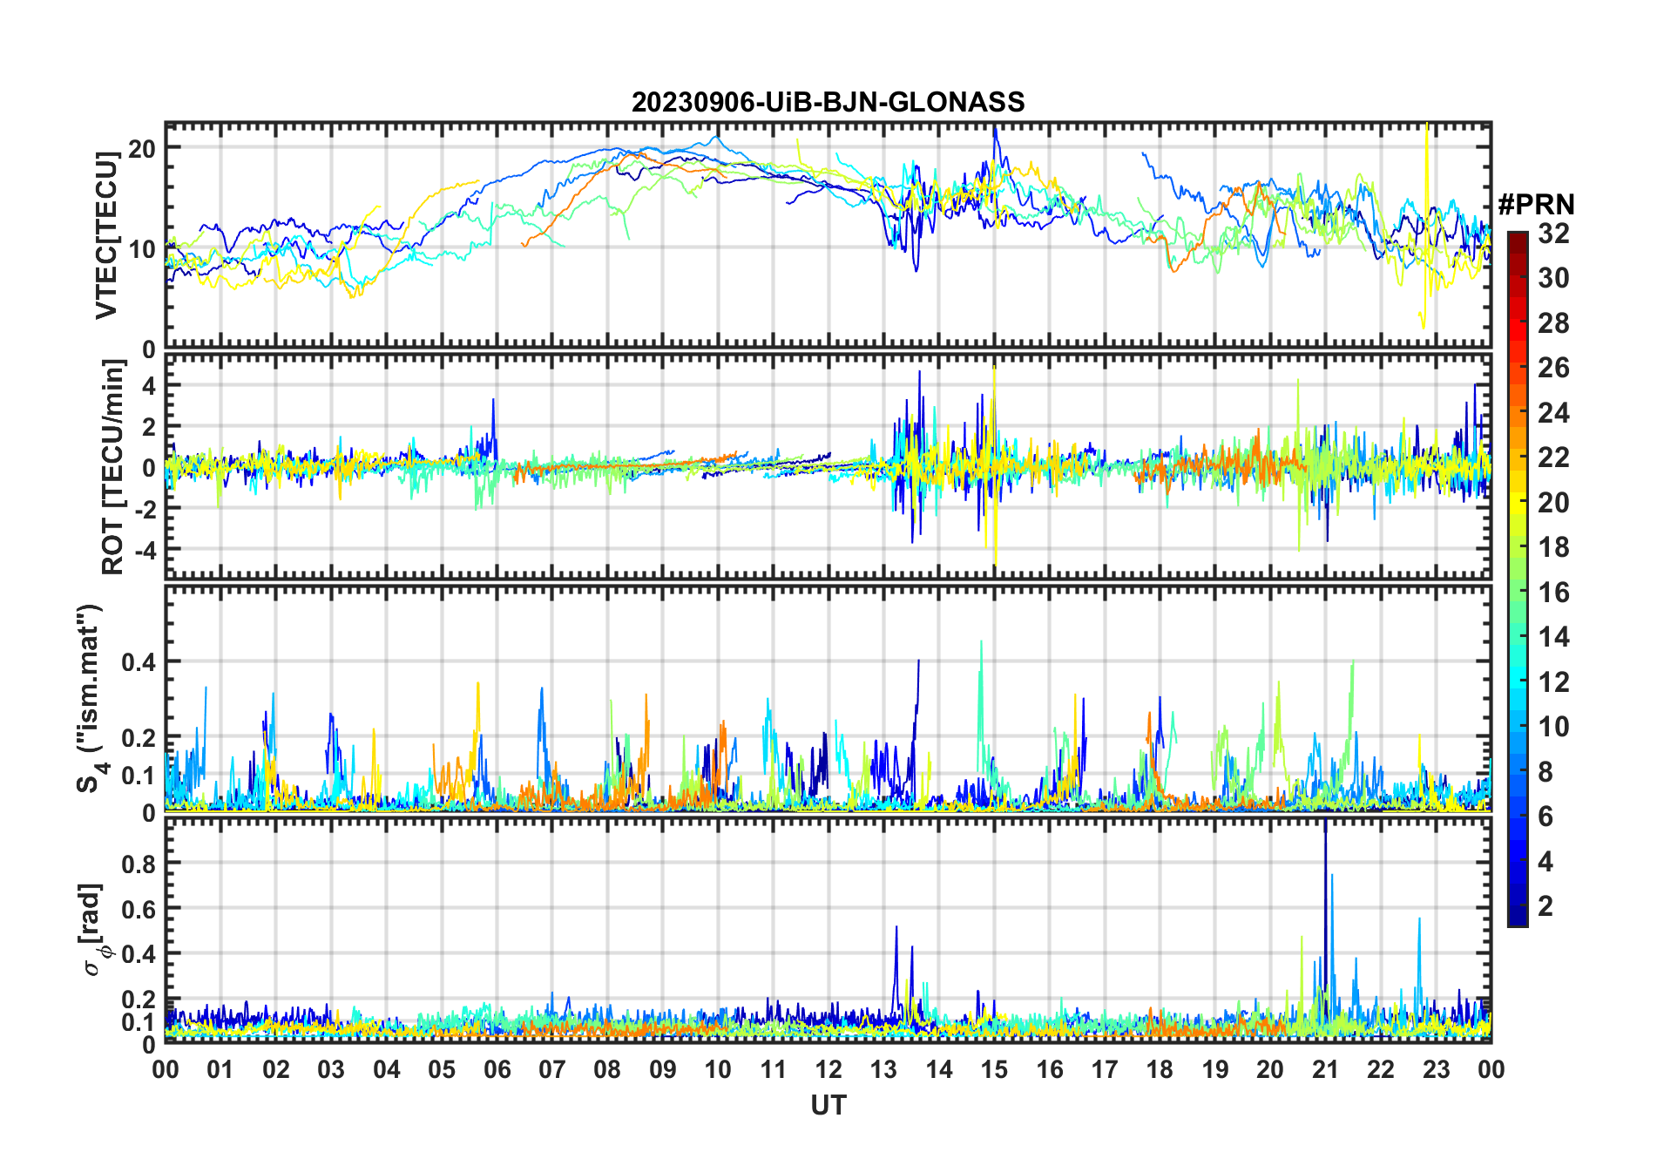Click hour label 23 on the UT axis

click(x=1437, y=1069)
